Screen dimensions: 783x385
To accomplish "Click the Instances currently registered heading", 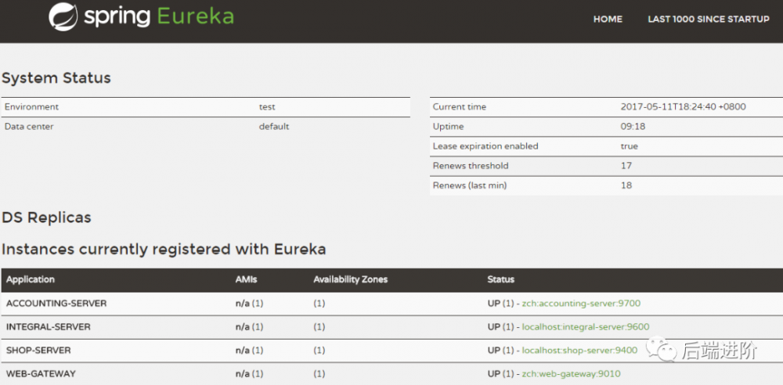I will [x=164, y=249].
